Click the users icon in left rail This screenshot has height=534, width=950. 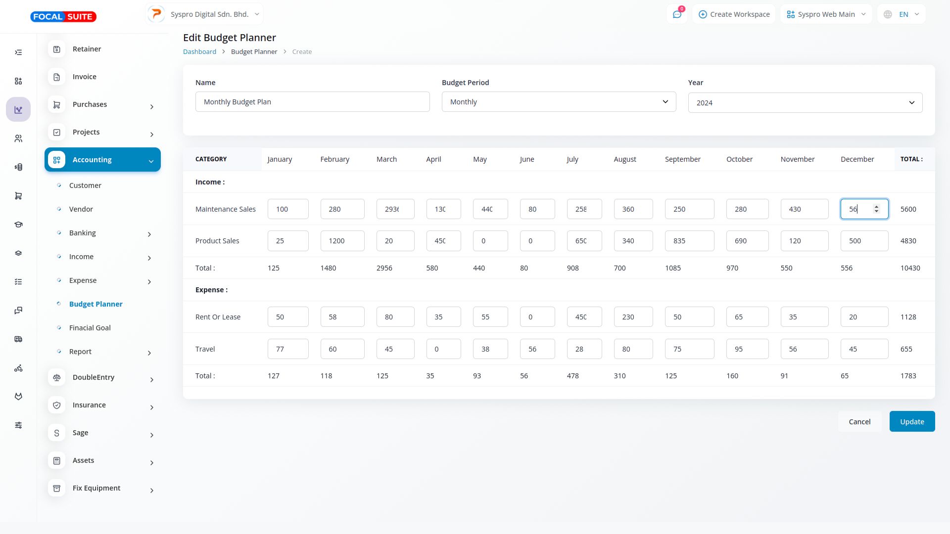[x=18, y=138]
